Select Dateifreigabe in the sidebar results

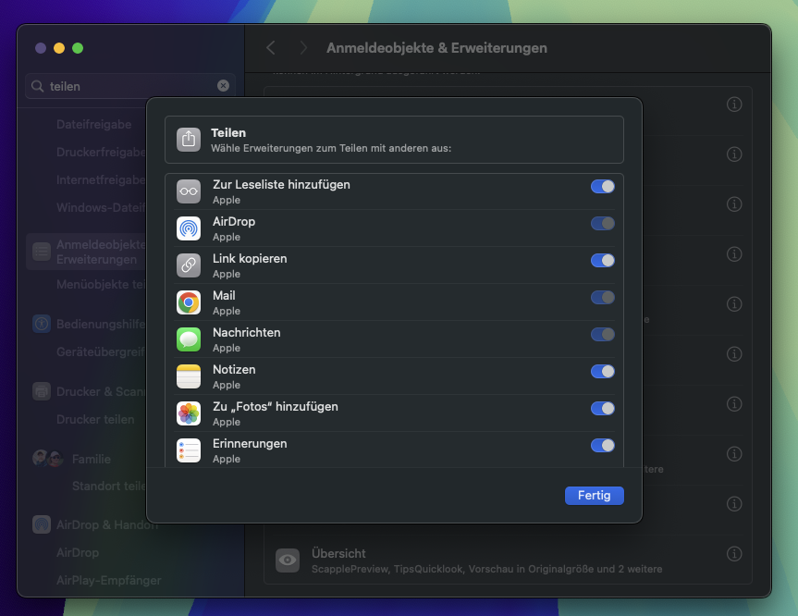tap(94, 124)
